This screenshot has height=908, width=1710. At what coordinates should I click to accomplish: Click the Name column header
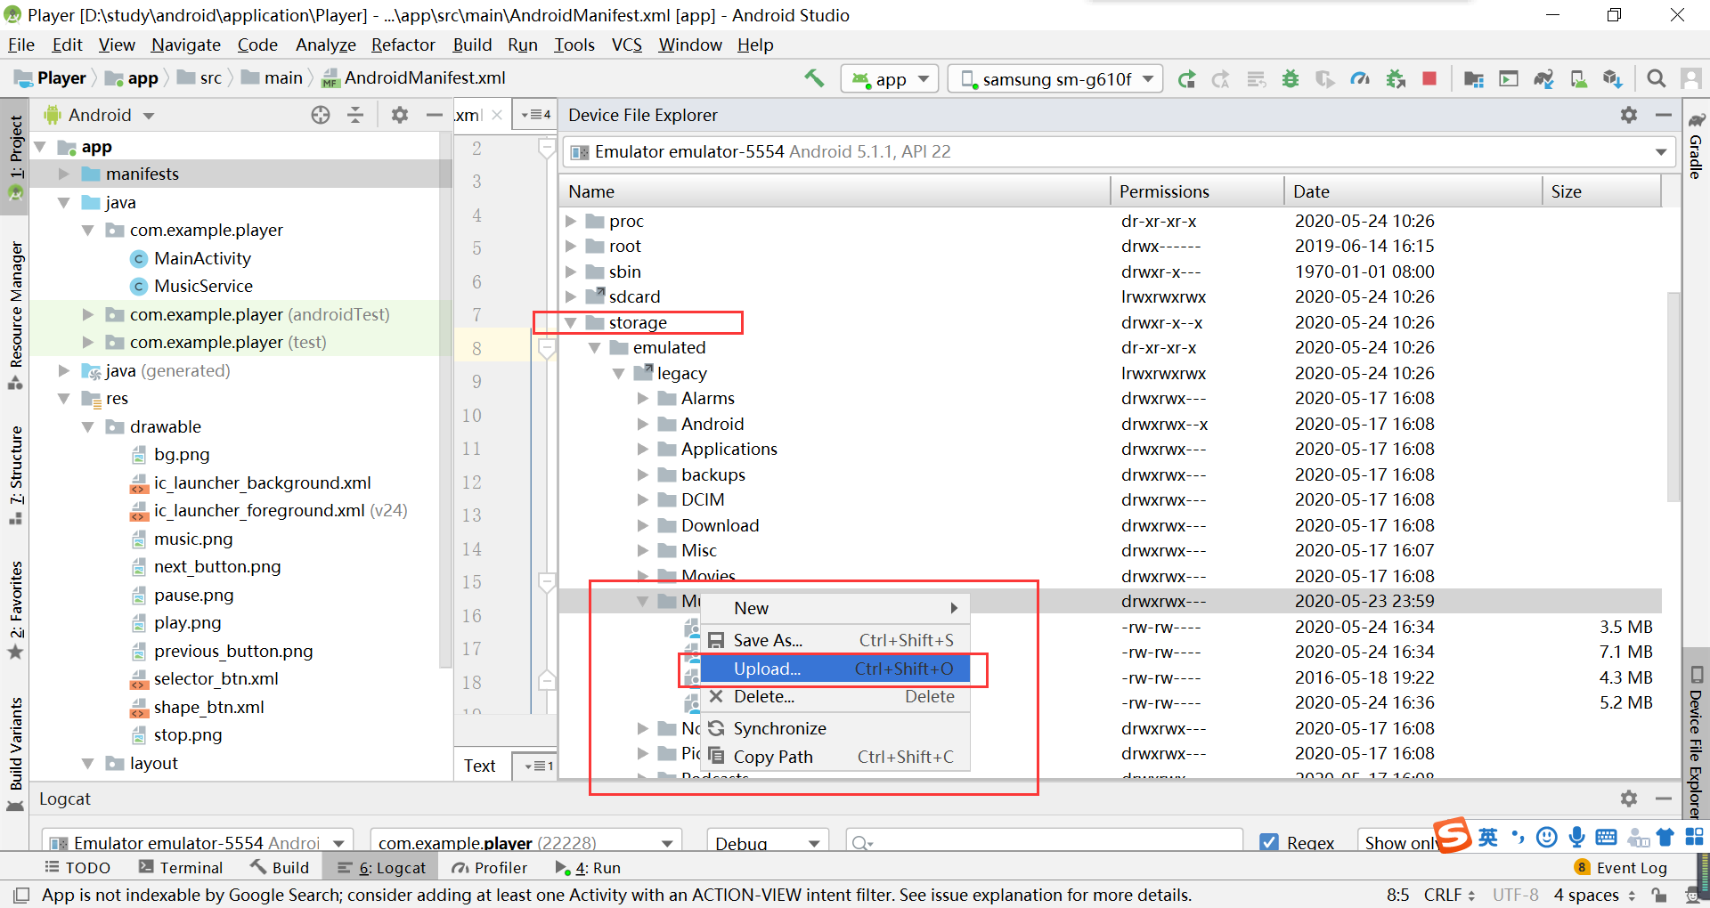point(835,191)
